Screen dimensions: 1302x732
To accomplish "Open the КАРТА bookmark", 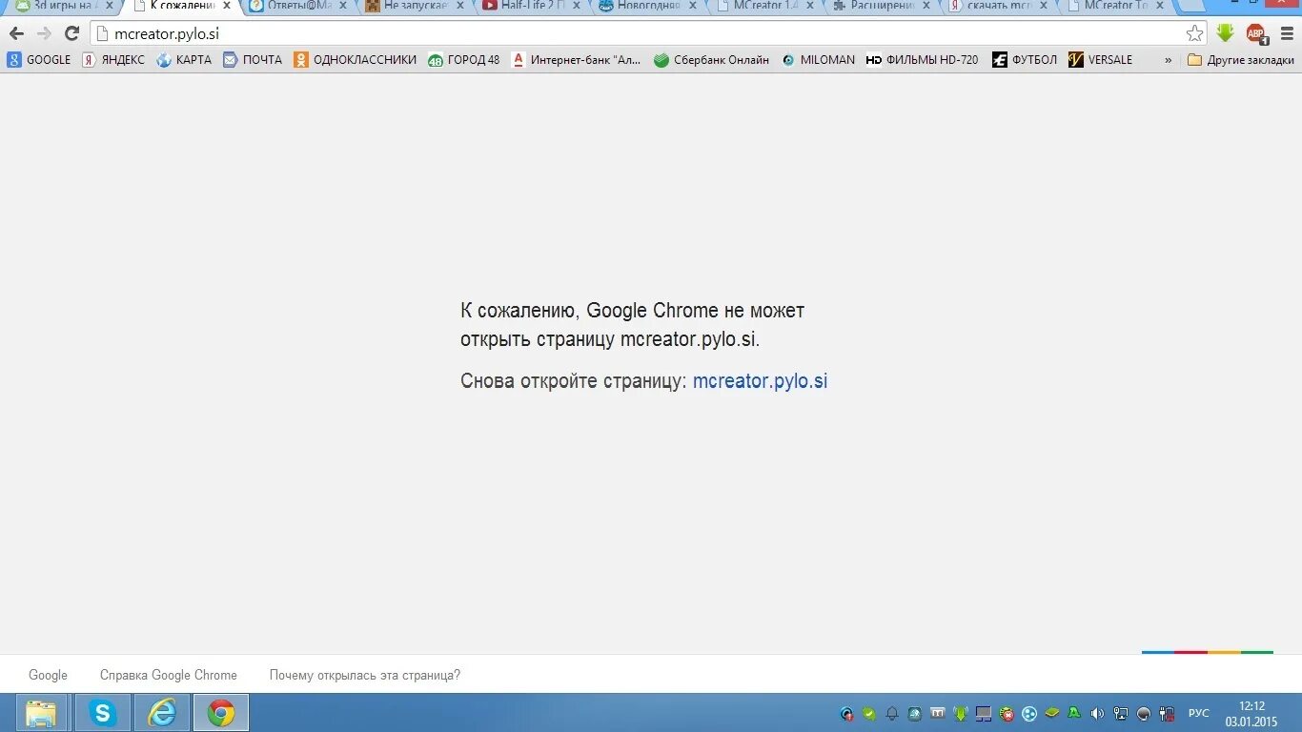I will 184,59.
